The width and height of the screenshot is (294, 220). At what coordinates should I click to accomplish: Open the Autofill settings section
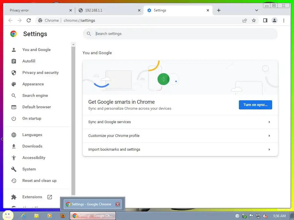[29, 61]
